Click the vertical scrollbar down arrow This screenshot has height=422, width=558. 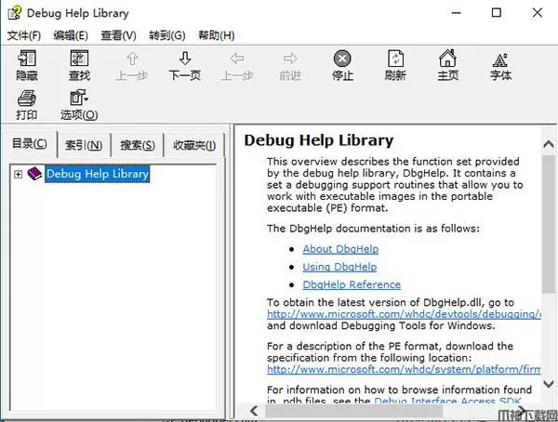[x=549, y=384]
